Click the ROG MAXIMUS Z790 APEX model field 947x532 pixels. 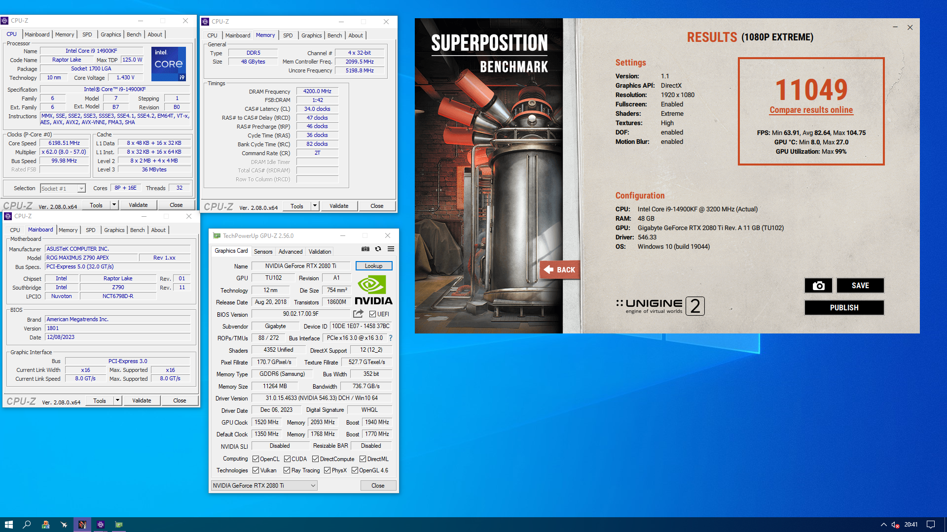tap(91, 258)
